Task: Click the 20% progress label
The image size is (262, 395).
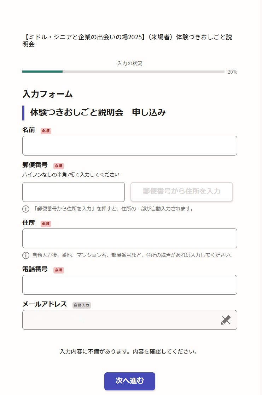Action: [x=232, y=72]
